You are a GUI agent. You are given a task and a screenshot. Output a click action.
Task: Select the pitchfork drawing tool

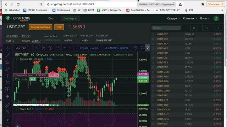pyautogui.click(x=7, y=62)
